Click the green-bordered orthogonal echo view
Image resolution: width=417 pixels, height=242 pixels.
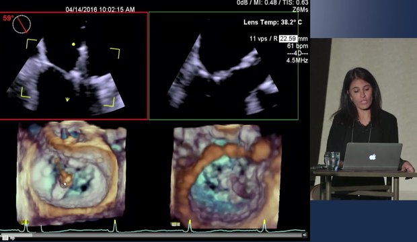(223, 66)
